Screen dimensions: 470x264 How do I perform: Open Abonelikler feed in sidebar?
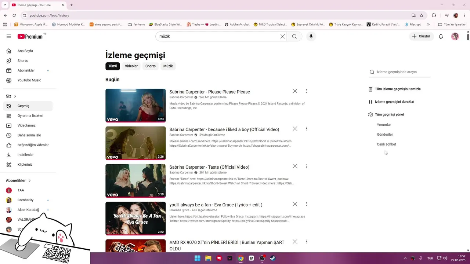point(28,70)
